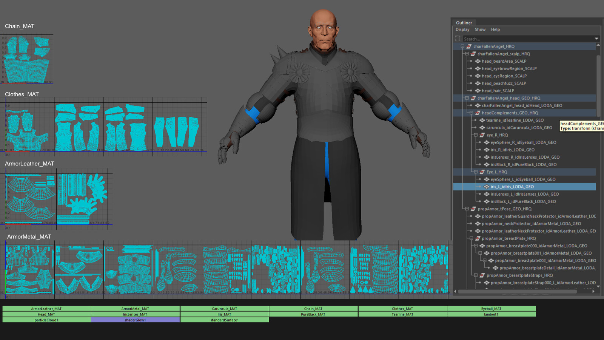Select the irisLenses_L_idIrisLenses_LODA_GEO row

point(524,194)
